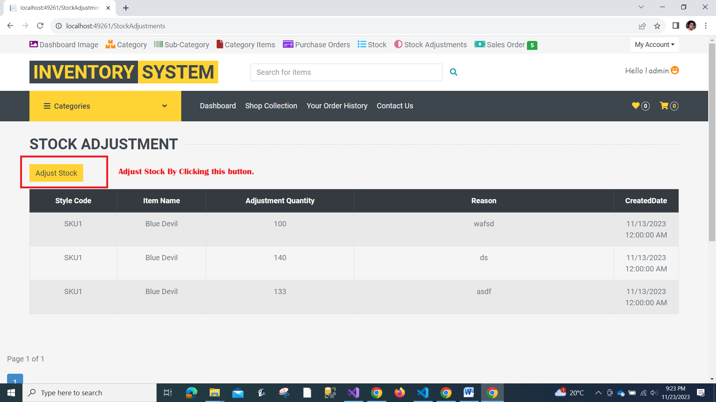Expand the yellow Categories dropdown
This screenshot has height=402, width=716.
(105, 106)
